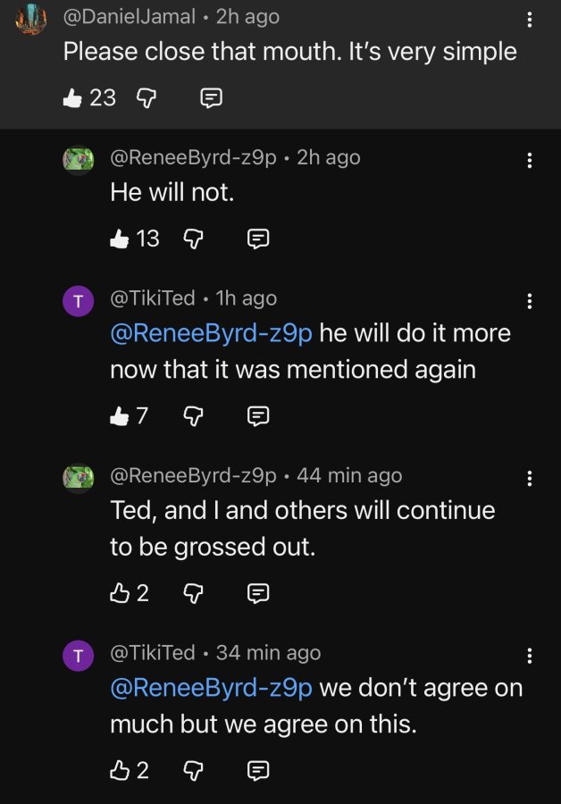This screenshot has height=804, width=561.
Task: Reply to DanielJamal's comment
Action: [211, 98]
